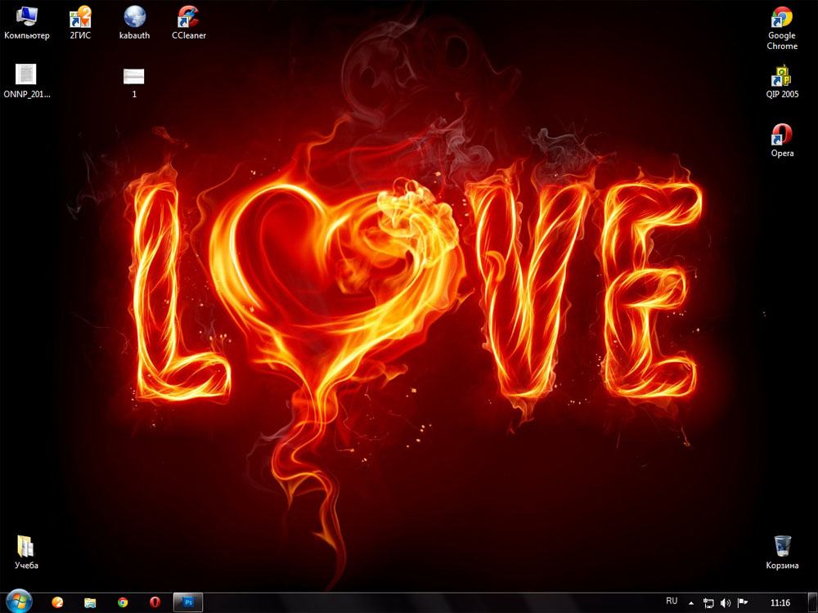Viewport: 818px width, 613px height.
Task: Click the 2ГИС taskbar icon
Action: (57, 602)
